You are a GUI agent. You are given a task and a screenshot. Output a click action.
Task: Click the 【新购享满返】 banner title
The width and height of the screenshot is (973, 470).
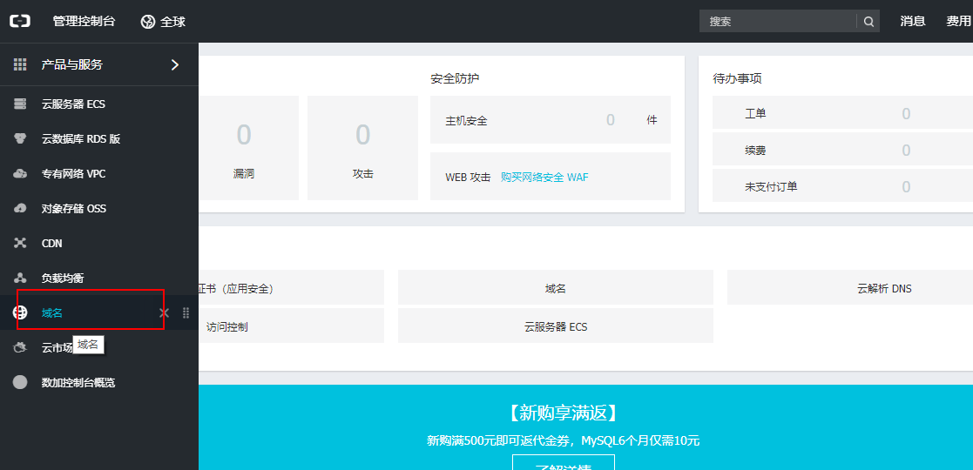[564, 413]
